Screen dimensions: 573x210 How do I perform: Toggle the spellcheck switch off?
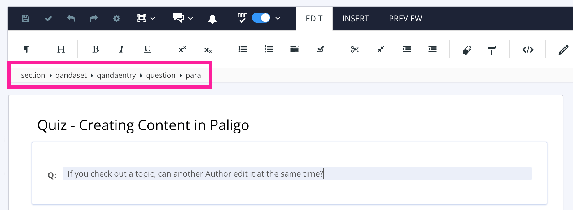pyautogui.click(x=261, y=18)
